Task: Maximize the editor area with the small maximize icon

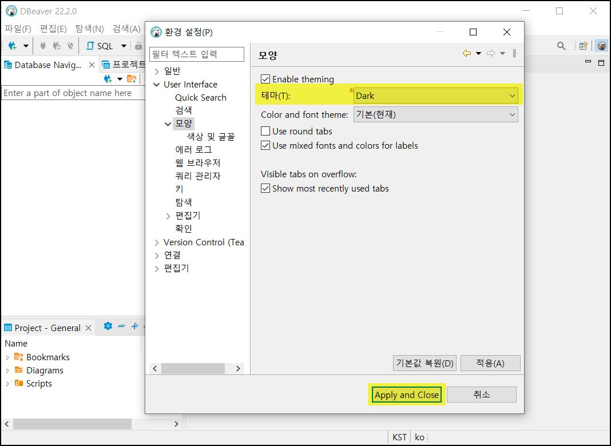Action: point(601,63)
